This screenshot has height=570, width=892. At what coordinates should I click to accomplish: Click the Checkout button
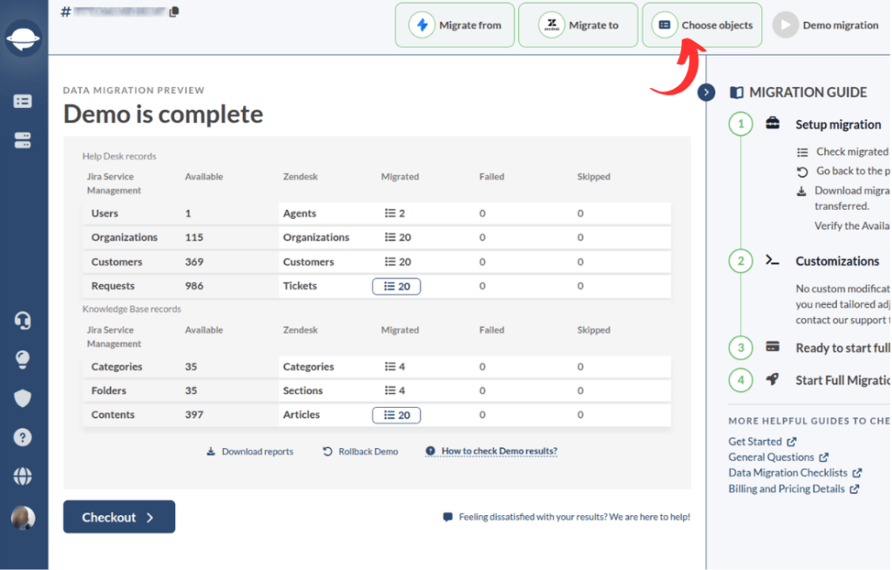point(118,517)
